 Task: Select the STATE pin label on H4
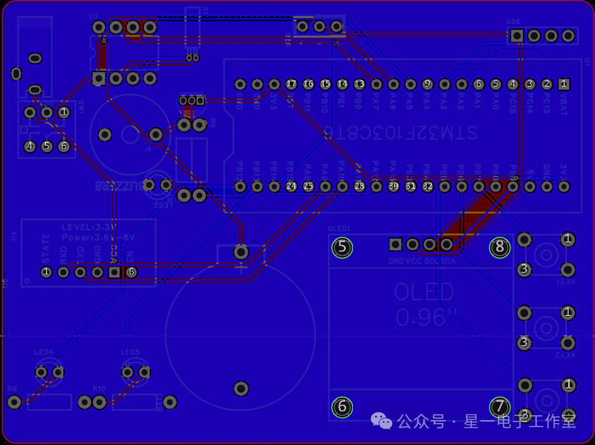(46, 249)
